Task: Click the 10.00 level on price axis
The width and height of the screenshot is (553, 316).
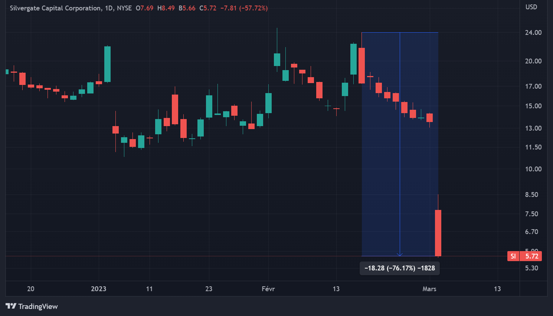Action: [x=533, y=169]
